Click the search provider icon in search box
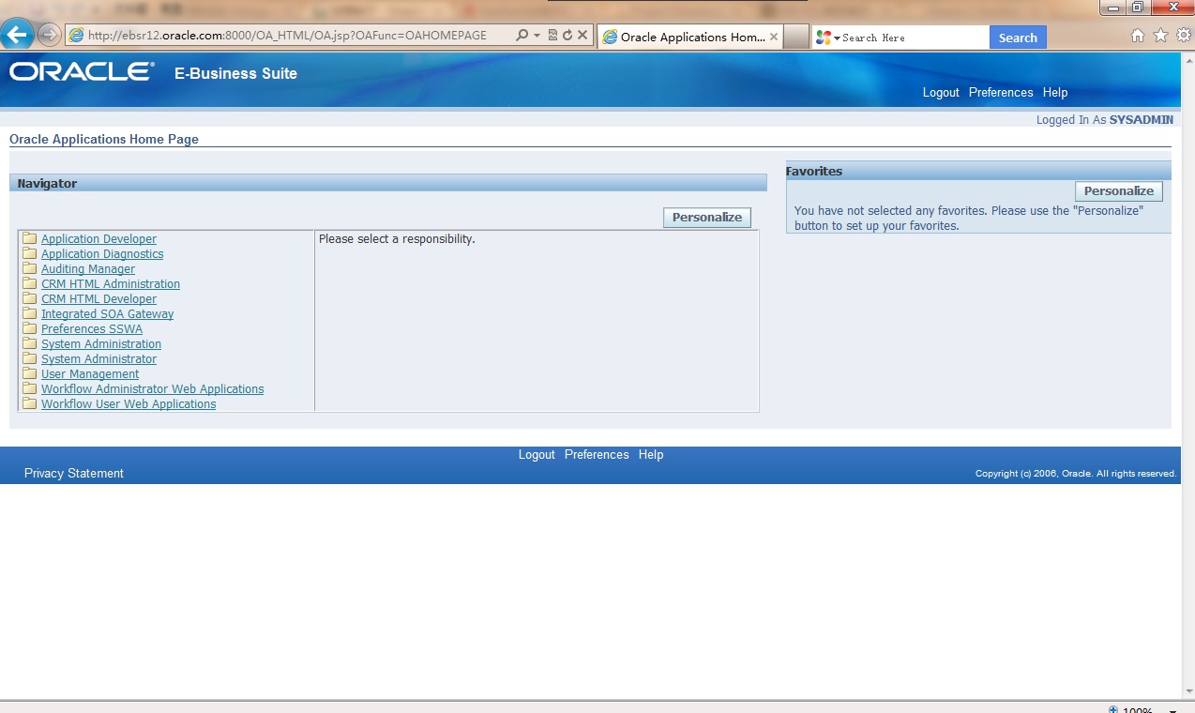 pyautogui.click(x=824, y=38)
